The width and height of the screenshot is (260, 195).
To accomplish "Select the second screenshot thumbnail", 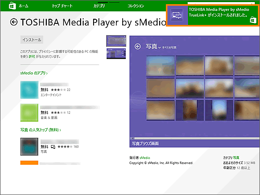I will (x=116, y=54).
